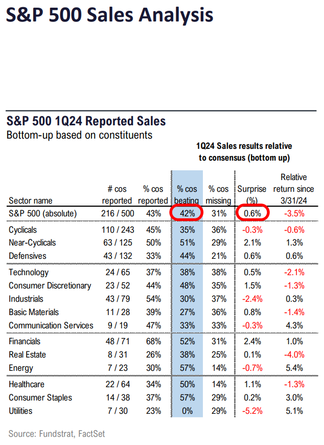This screenshot has height=445, width=324.
Task: Select the "# cos reported" column header
Action: click(116, 195)
